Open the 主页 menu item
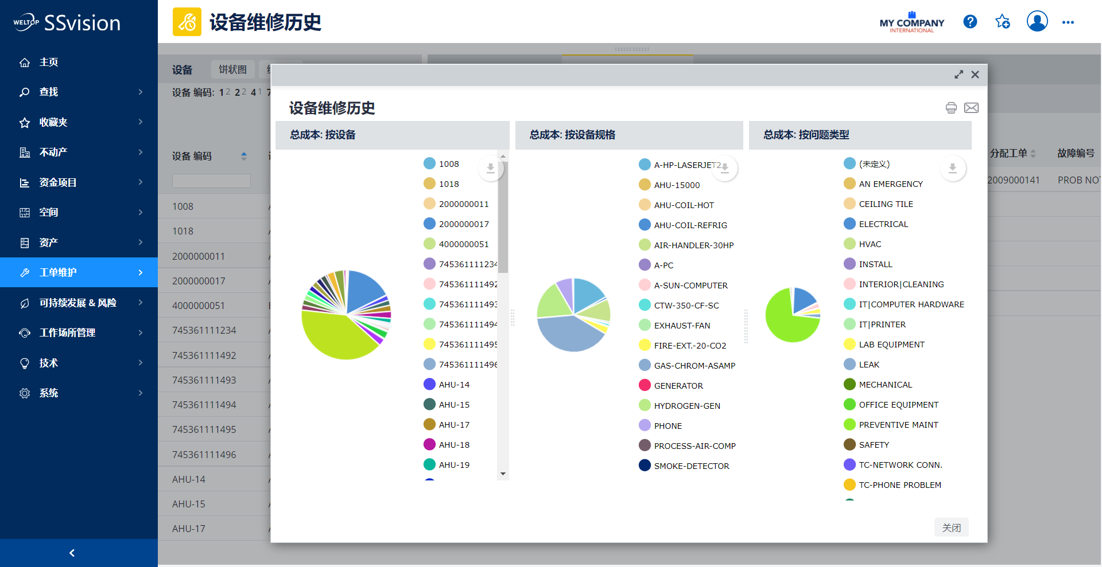The width and height of the screenshot is (1102, 567). click(x=49, y=62)
